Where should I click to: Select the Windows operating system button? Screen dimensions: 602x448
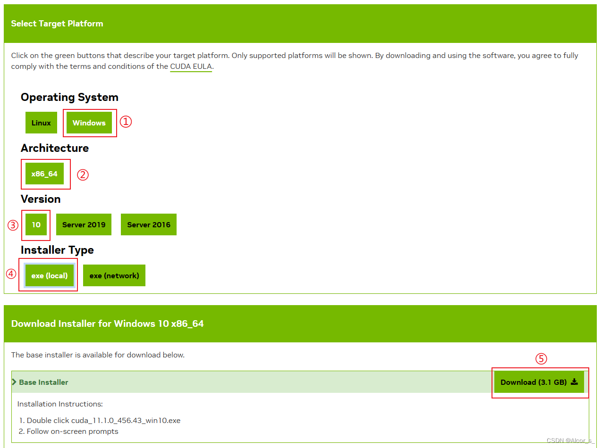89,123
